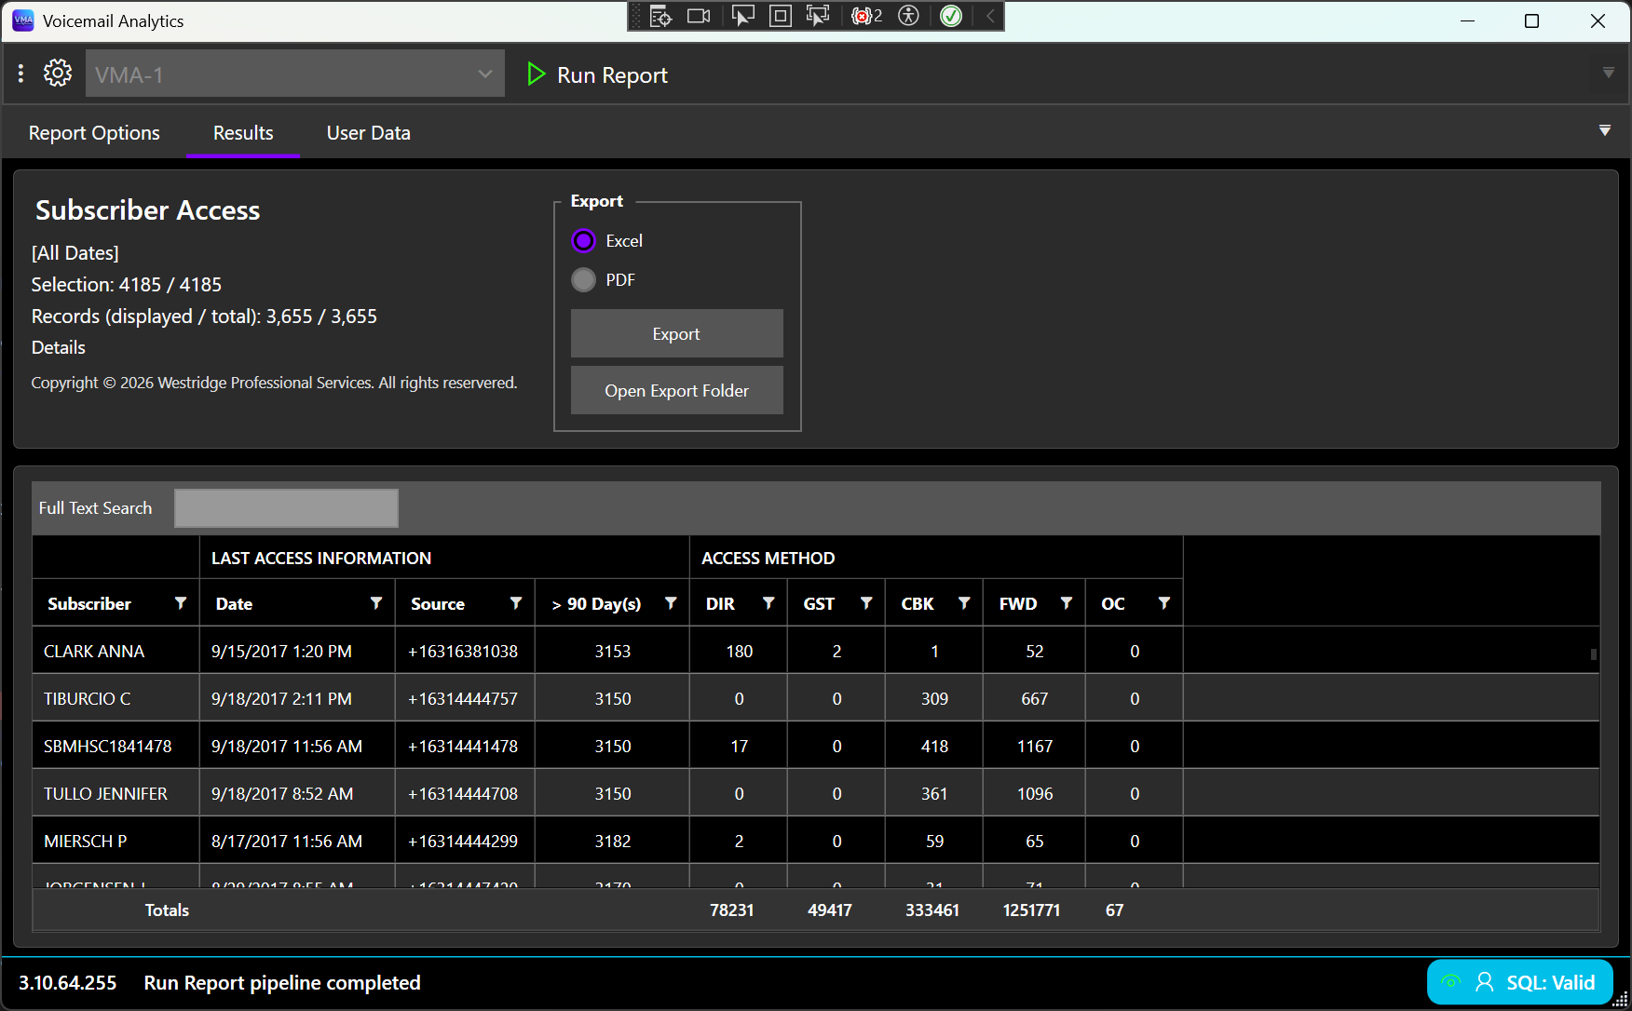Click the 8/17/2017 11:56 AM date cell
The width and height of the screenshot is (1632, 1011).
tap(297, 841)
